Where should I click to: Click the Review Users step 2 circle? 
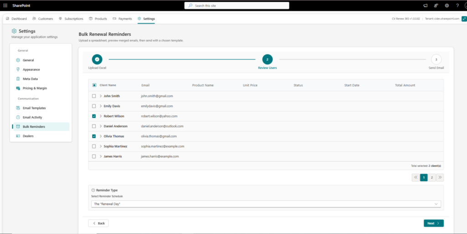tap(267, 60)
